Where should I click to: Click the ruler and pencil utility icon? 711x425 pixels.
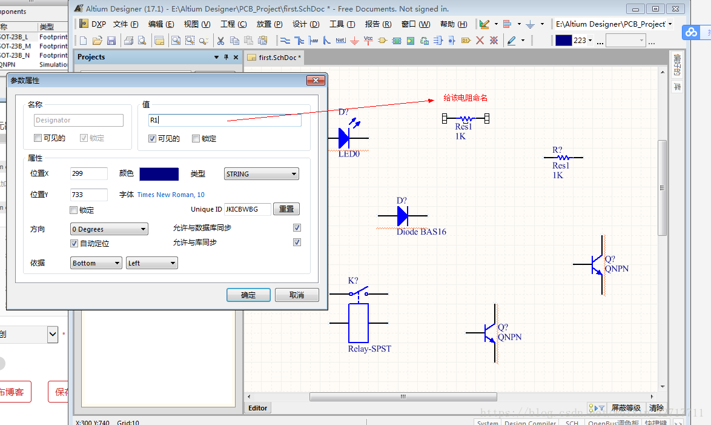click(484, 24)
